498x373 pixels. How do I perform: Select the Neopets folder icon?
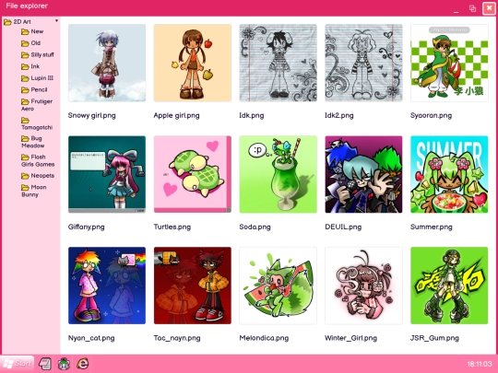click(25, 176)
